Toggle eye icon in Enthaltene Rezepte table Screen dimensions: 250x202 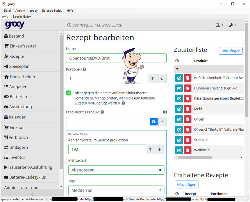177,194
